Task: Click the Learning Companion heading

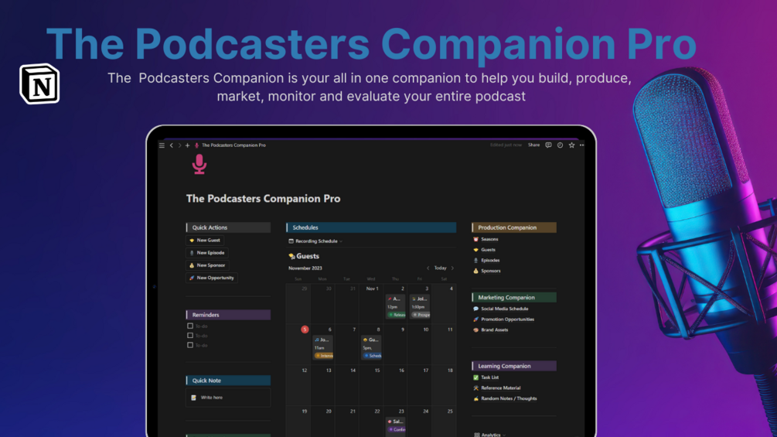Action: click(514, 366)
